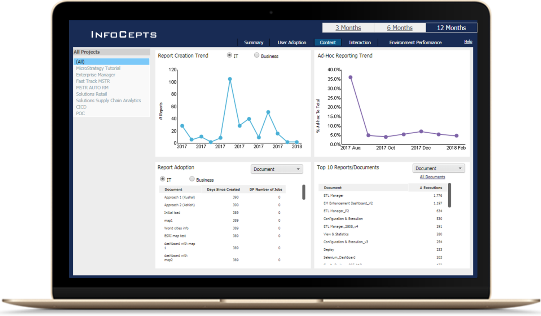Select the 3 Months time range
The image size is (541, 316).
click(348, 28)
